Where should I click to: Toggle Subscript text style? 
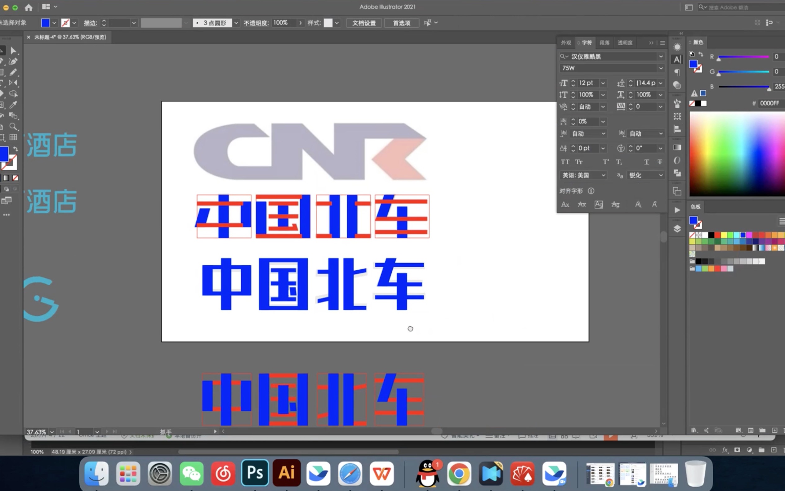(x=619, y=162)
